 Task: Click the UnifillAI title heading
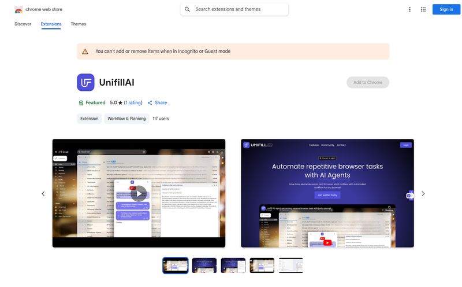(117, 82)
